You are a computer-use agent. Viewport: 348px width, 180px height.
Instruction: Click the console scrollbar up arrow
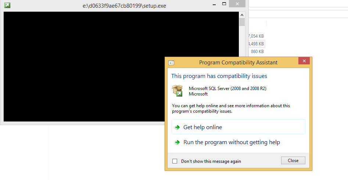(x=242, y=15)
